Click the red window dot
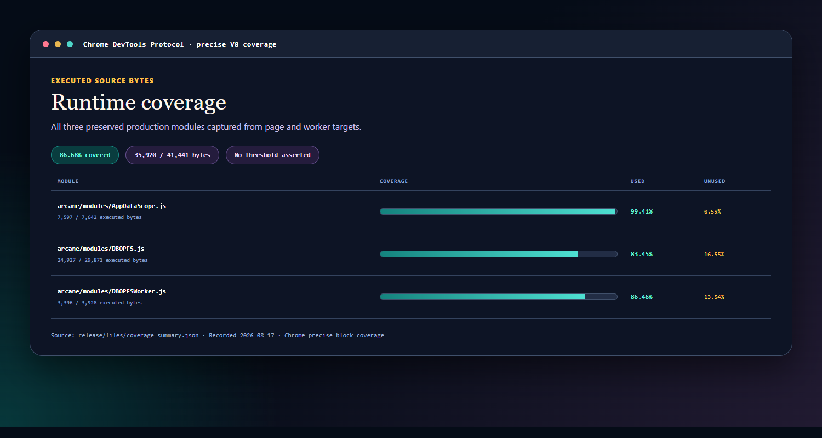Screen dimensions: 822x438 tap(46, 44)
